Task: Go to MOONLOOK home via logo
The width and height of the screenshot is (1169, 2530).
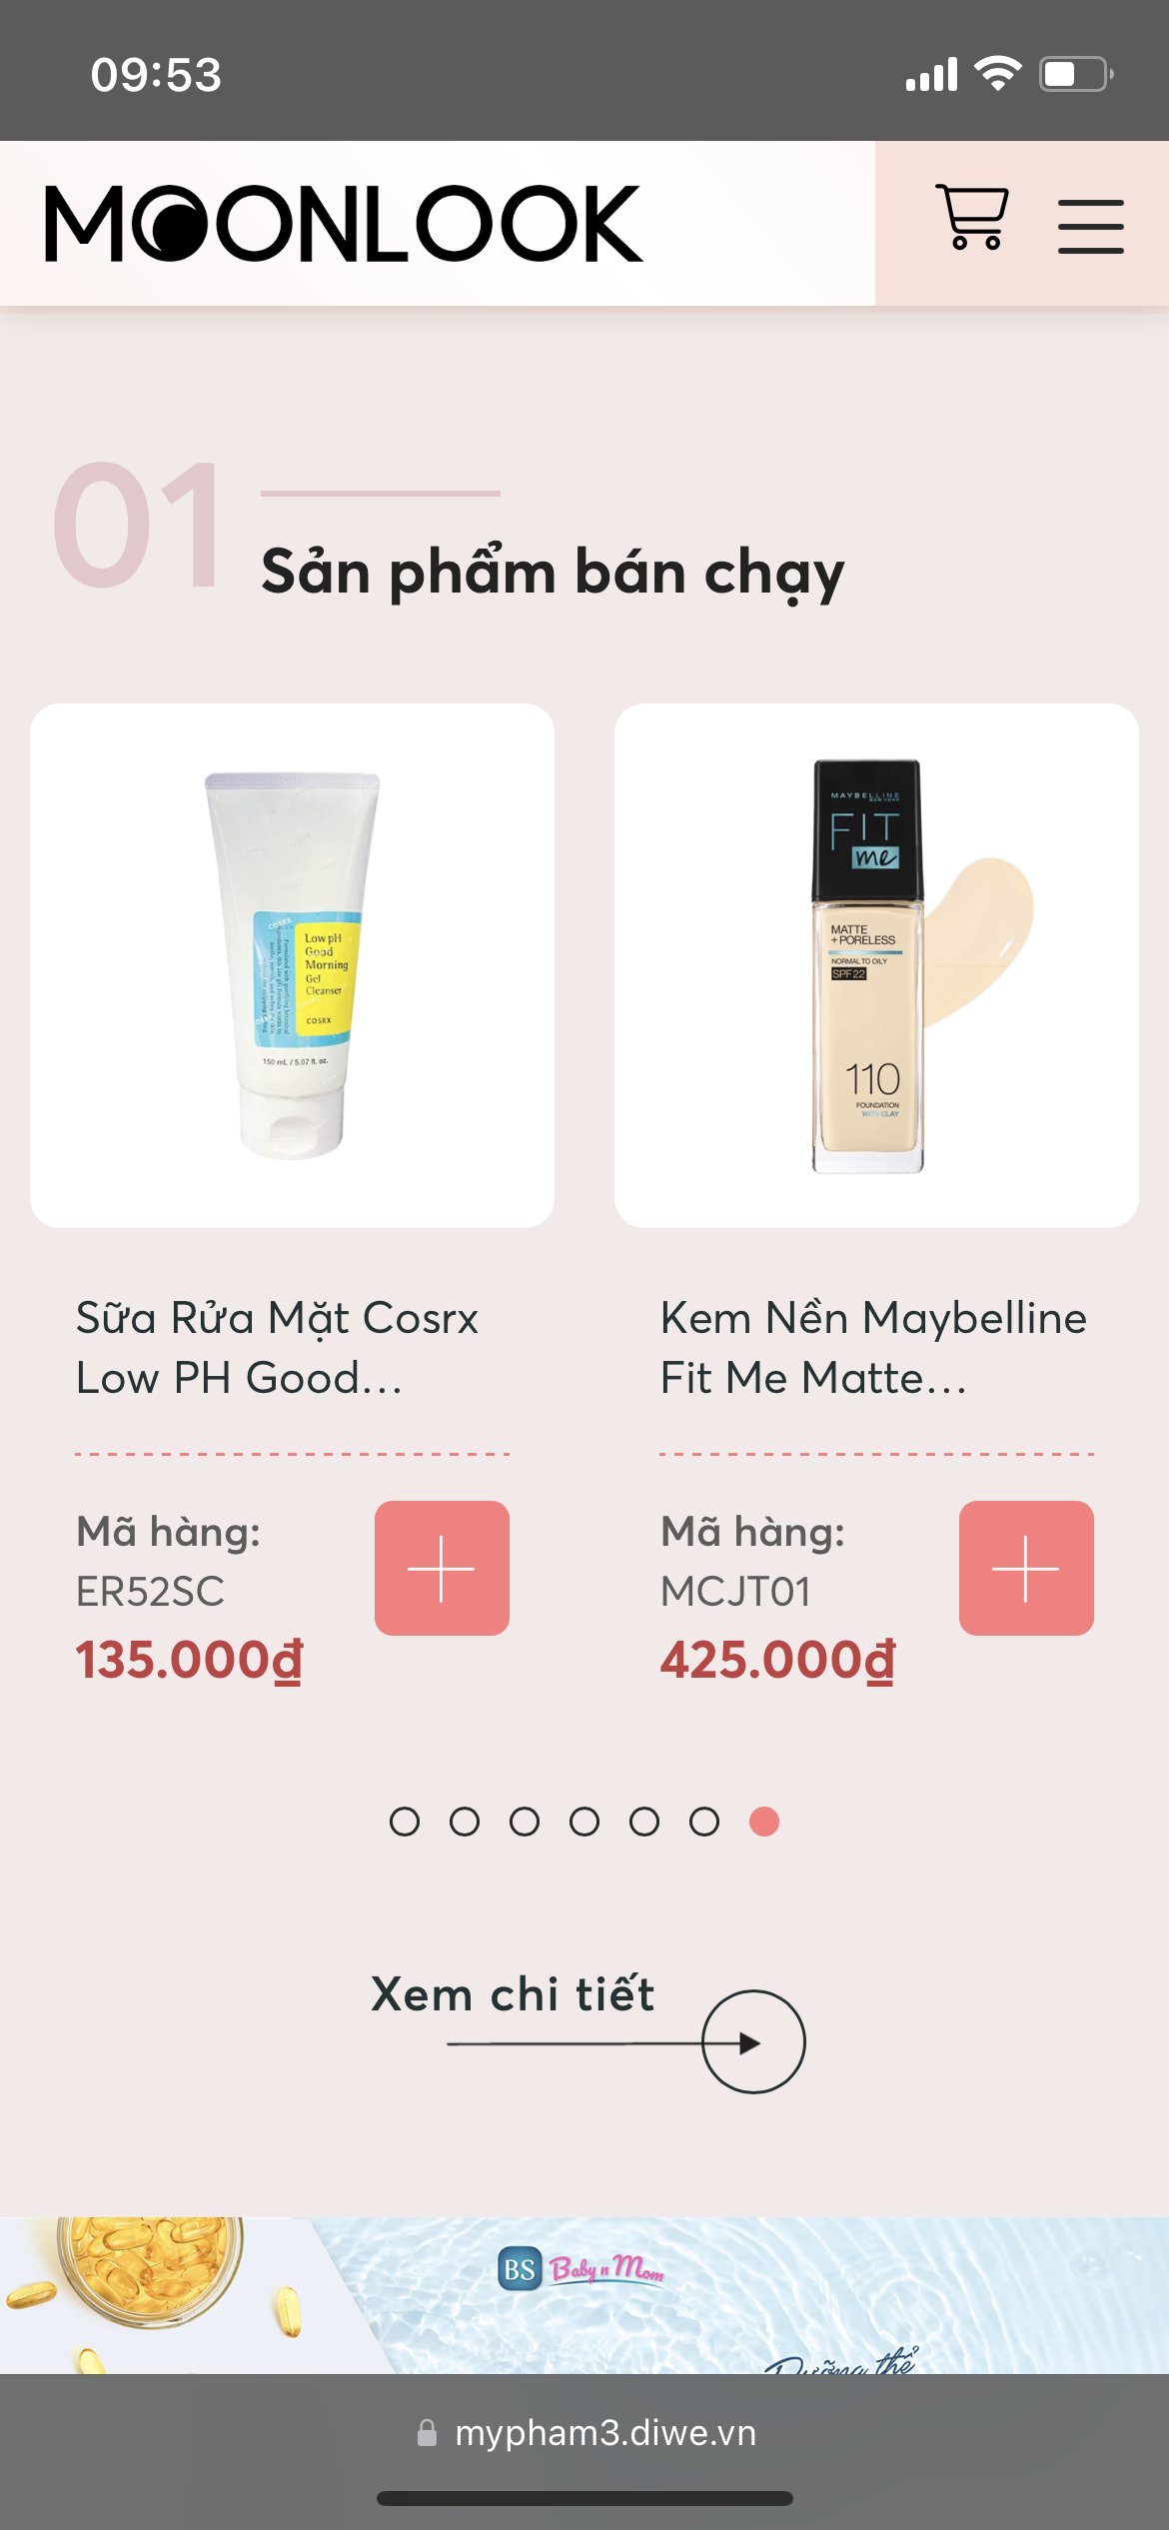Action: pyautogui.click(x=344, y=224)
